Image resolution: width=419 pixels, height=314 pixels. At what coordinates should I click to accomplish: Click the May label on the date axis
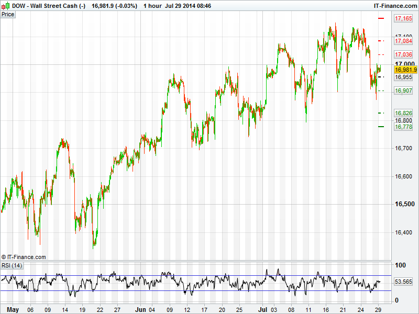[x=13, y=310]
